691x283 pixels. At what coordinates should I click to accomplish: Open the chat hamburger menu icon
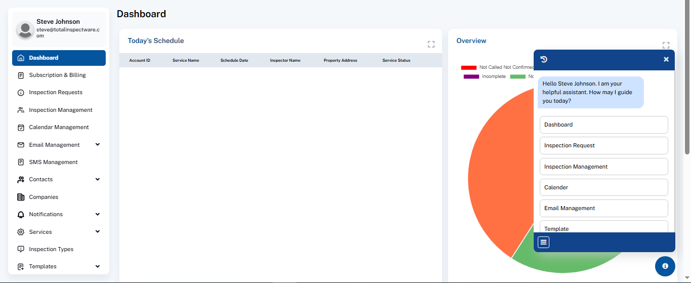point(543,242)
